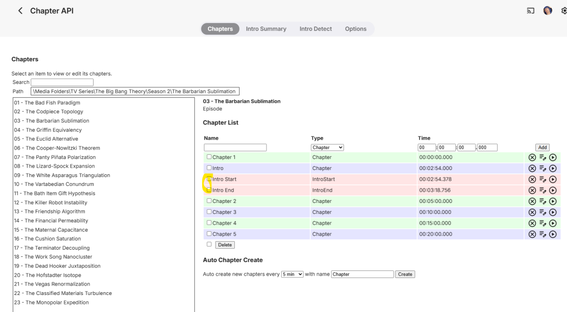Play from the Intro chapter row
Screen dimensions: 567x312
pyautogui.click(x=553, y=169)
